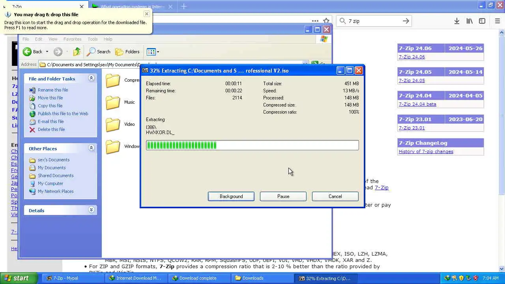The width and height of the screenshot is (505, 284).
Task: Open the 7-Zip 24.05 link
Action: point(411,80)
